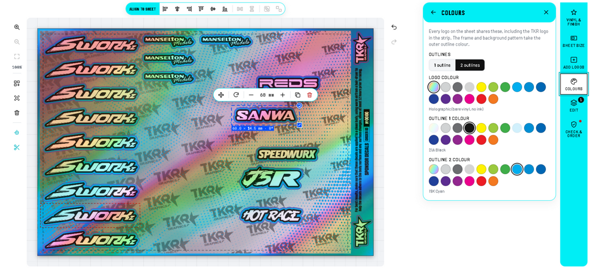Distribute logos horizontally

pos(240,9)
